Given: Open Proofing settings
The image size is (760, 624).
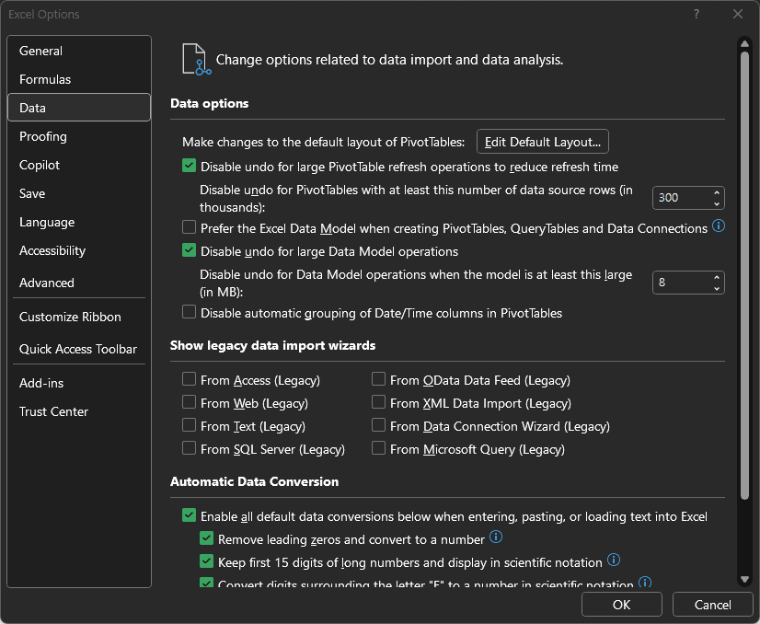Looking at the screenshot, I should [79, 136].
